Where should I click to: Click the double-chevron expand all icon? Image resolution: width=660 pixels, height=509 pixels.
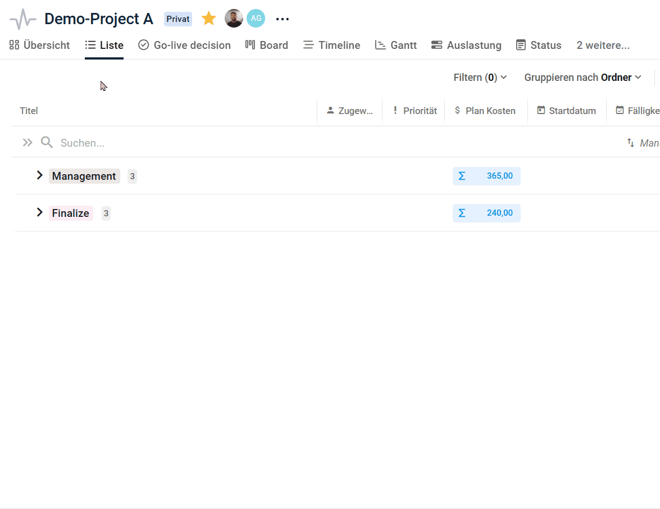(x=28, y=143)
